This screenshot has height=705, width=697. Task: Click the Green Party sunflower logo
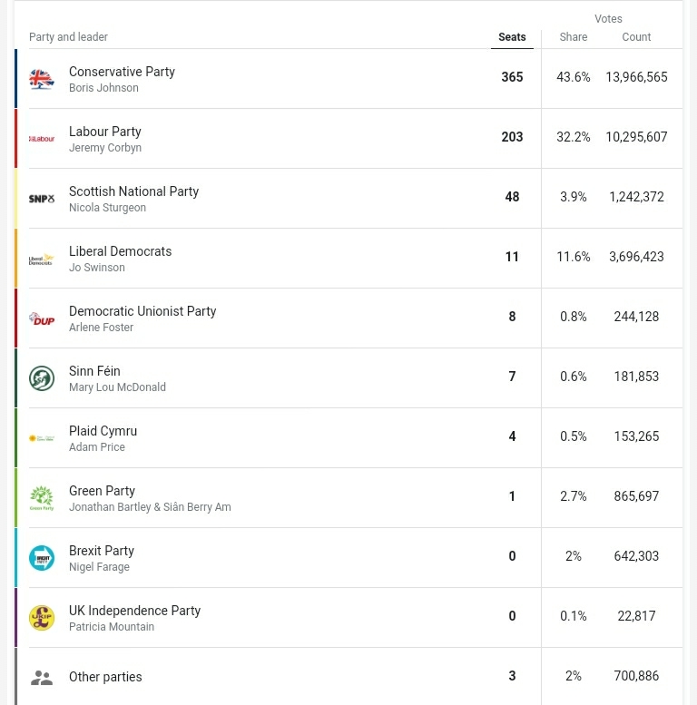(x=42, y=498)
